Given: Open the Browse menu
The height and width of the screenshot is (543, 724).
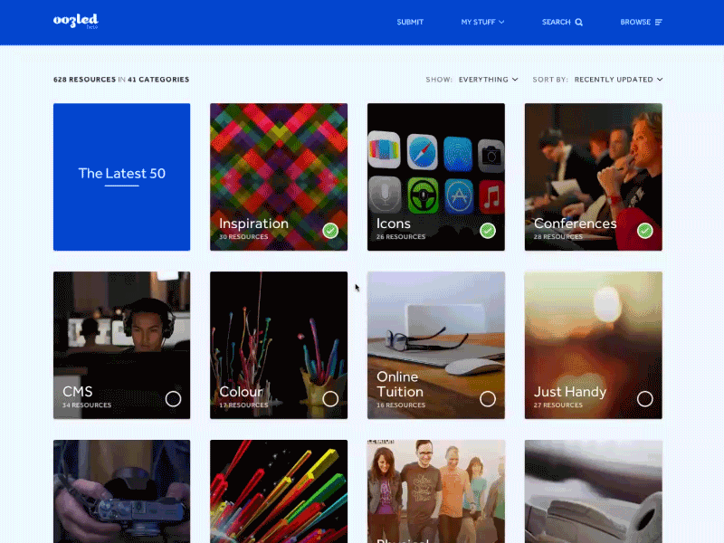Looking at the screenshot, I should (642, 22).
